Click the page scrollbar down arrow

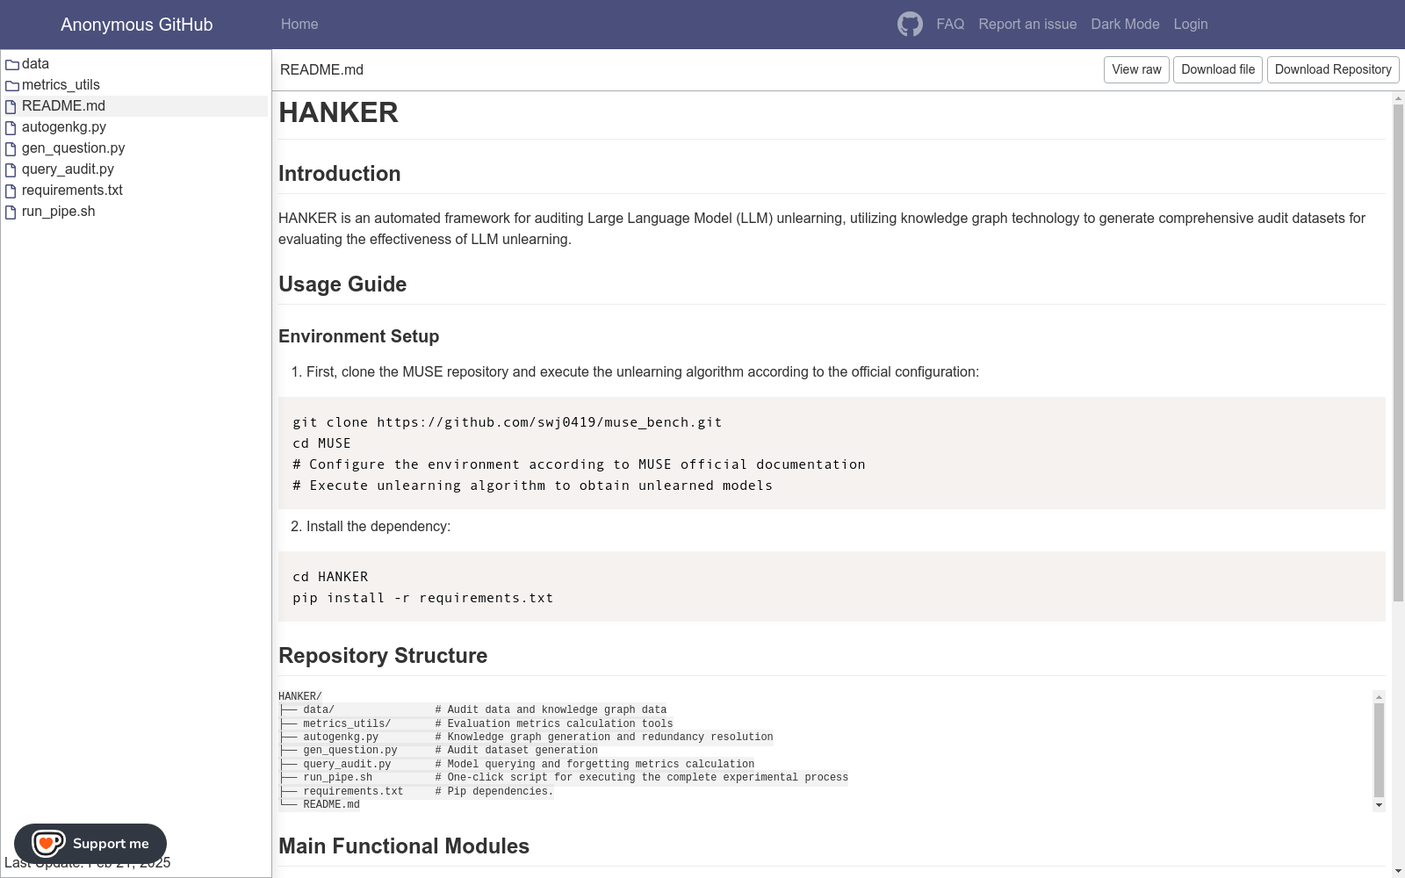click(x=1399, y=871)
